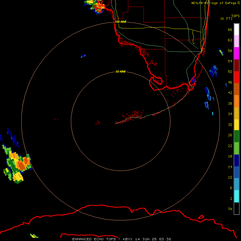
Task: Click the 42 value on the legend
Action: [230, 93]
